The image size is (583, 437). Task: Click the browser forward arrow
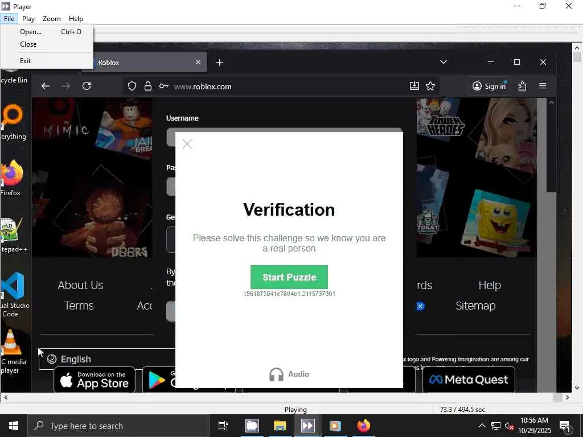tap(66, 86)
